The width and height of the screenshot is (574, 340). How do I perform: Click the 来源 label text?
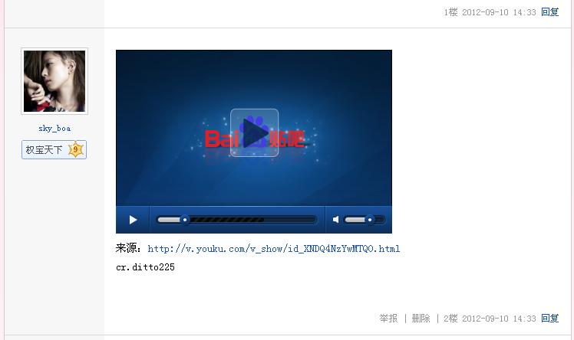pos(128,248)
